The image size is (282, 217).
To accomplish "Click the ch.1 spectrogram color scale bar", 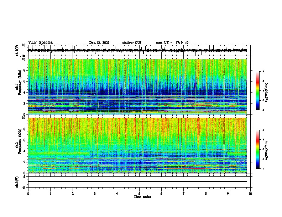I will pos(257,91).
